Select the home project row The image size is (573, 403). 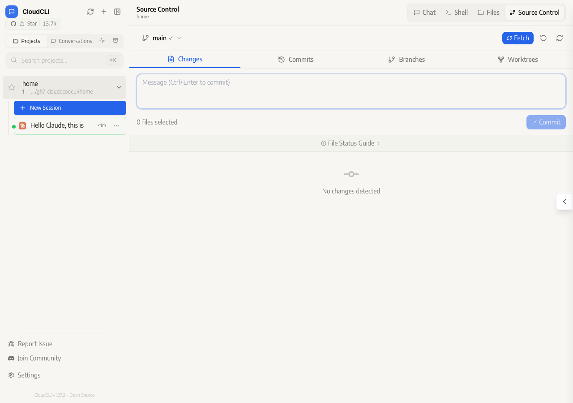click(x=64, y=87)
